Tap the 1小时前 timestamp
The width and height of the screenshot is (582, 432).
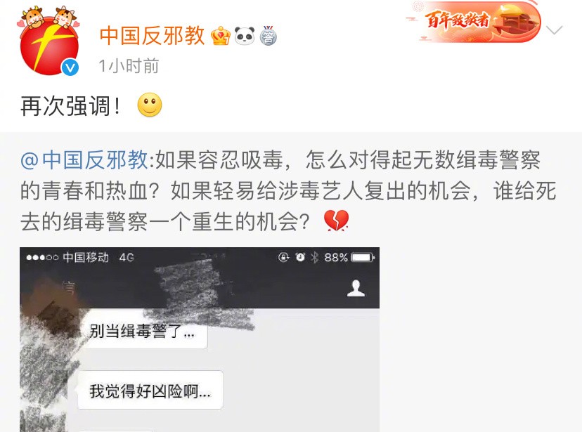129,66
